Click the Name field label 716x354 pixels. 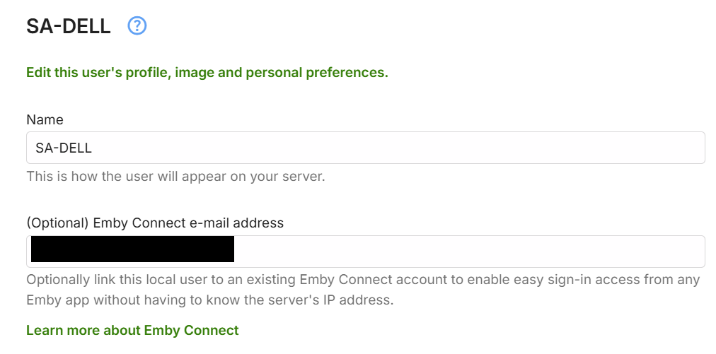45,120
